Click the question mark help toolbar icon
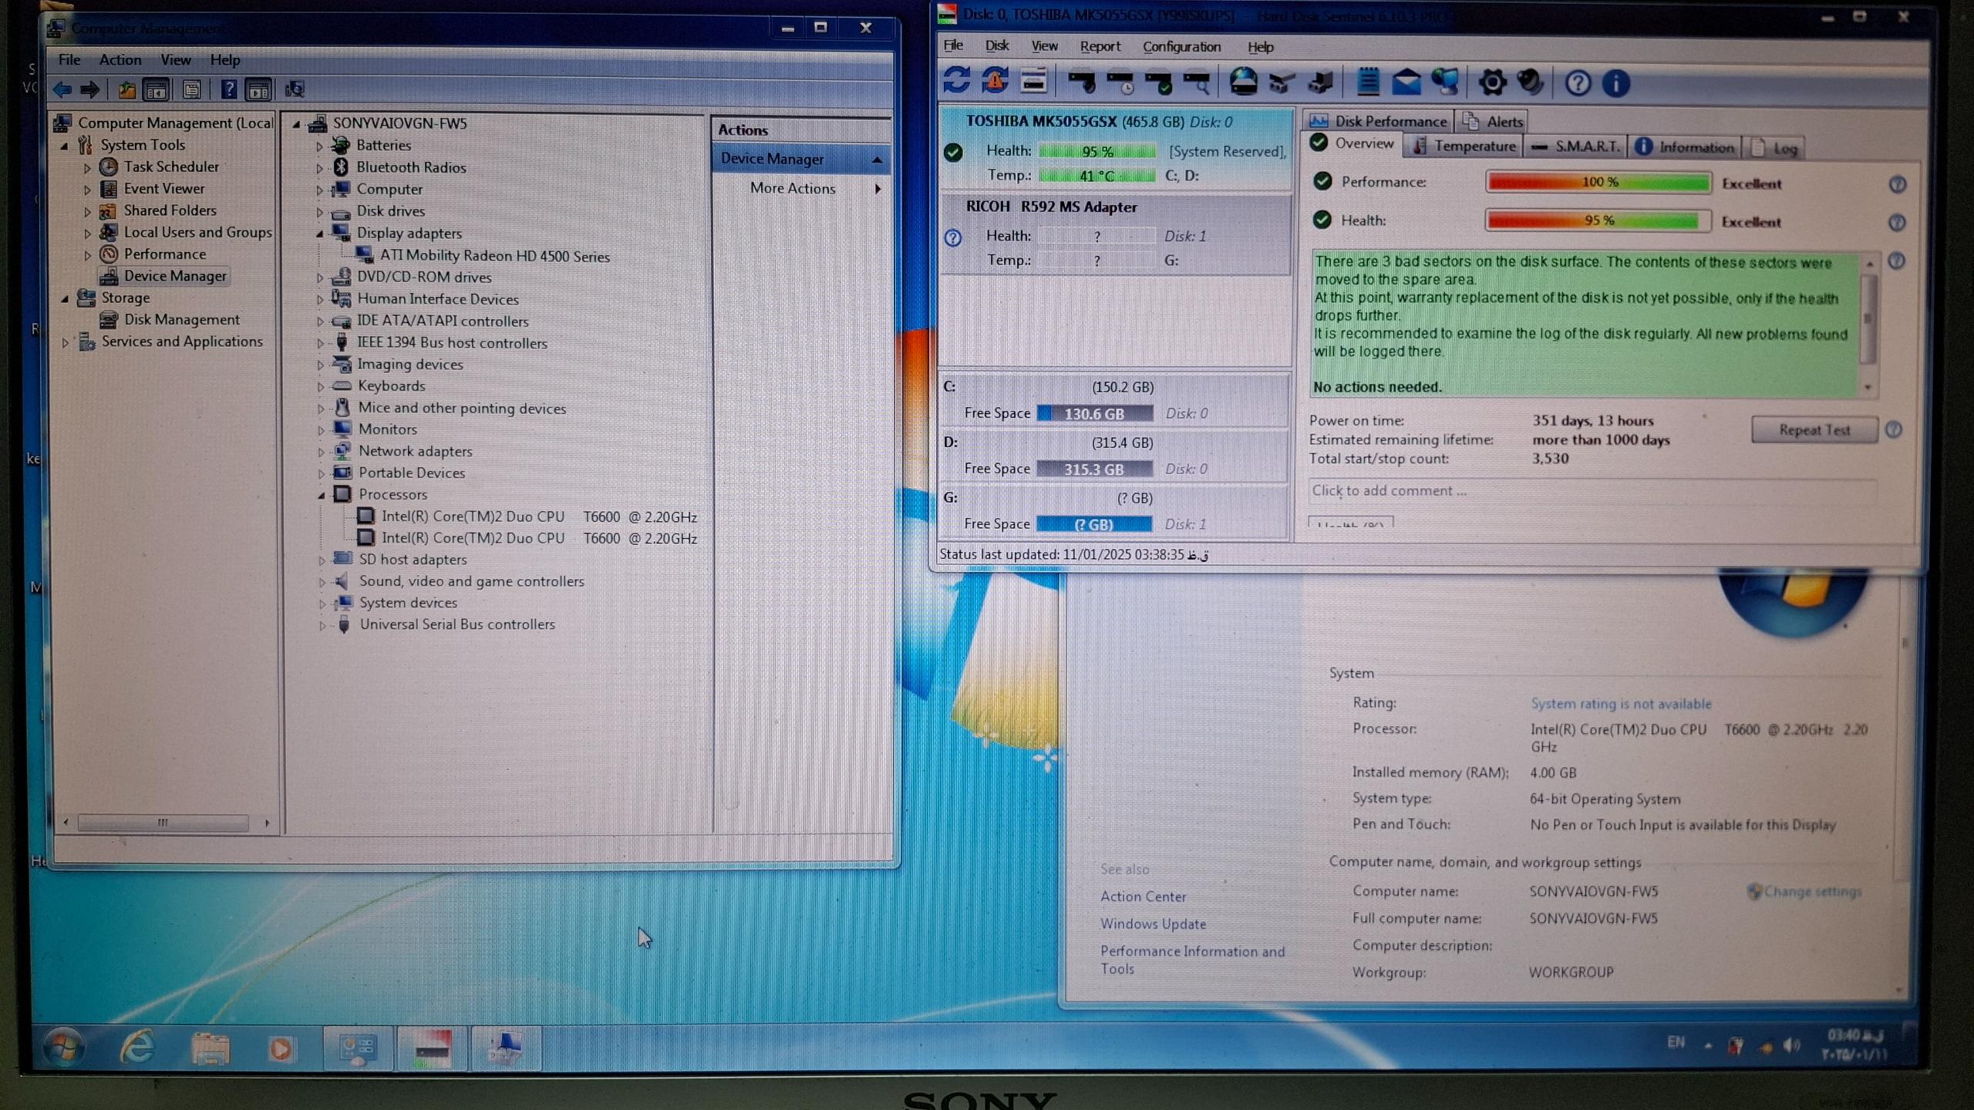1974x1110 pixels. pyautogui.click(x=1578, y=83)
